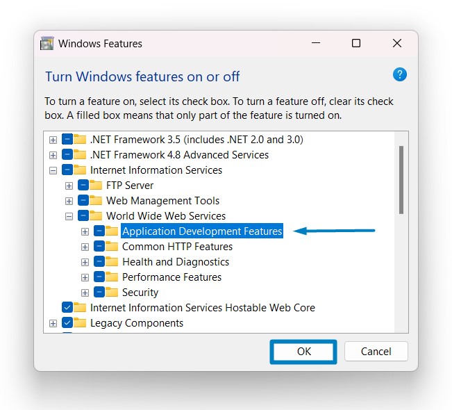Image resolution: width=452 pixels, height=410 pixels.
Task: Click folder icon beside Internet Information Services Hostable Web Core
Action: point(80,307)
